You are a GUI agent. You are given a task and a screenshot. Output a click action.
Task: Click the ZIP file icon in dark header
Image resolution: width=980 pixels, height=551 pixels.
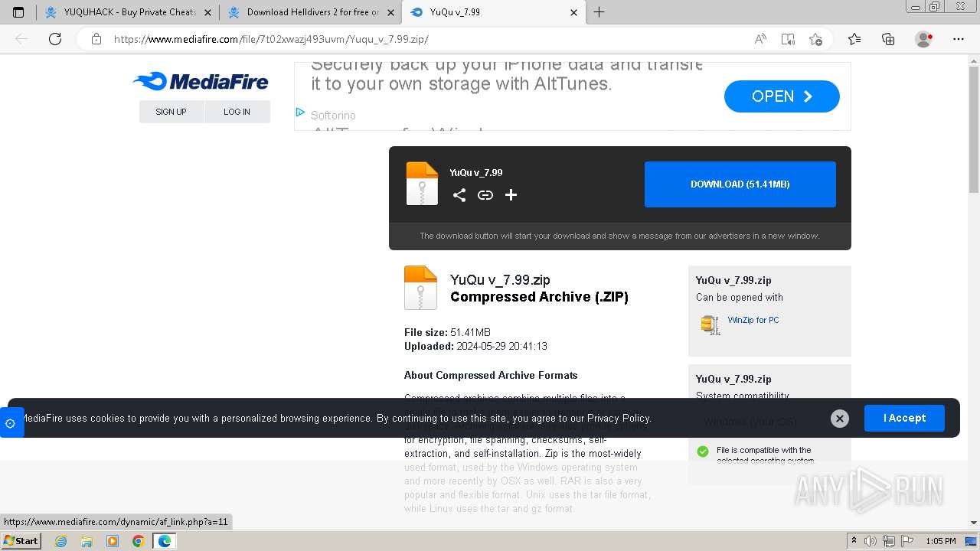tap(422, 184)
